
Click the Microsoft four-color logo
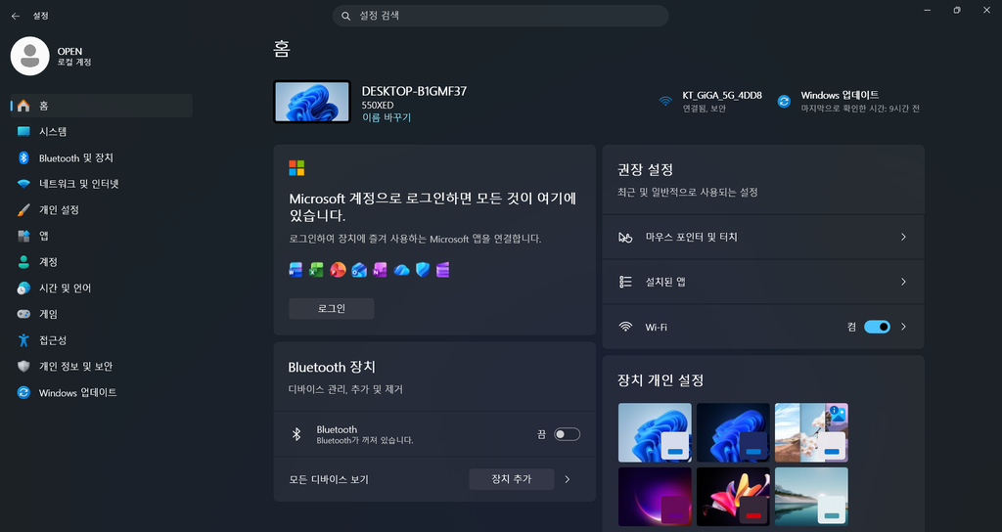(296, 168)
